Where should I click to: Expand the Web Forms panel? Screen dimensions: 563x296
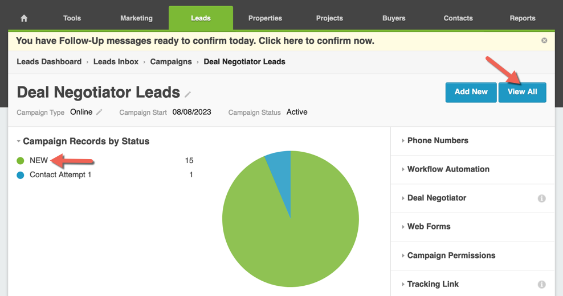pos(429,227)
